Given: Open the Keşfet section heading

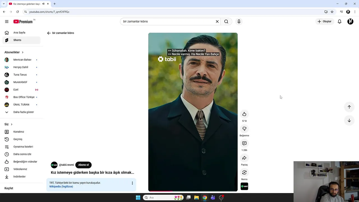Looking at the screenshot, I should click(9, 188).
